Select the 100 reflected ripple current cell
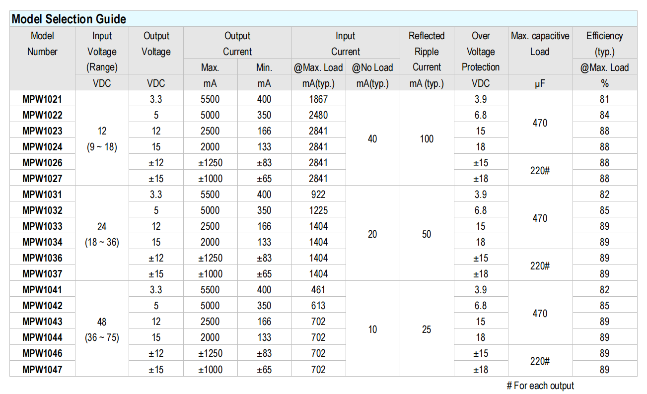 [427, 139]
